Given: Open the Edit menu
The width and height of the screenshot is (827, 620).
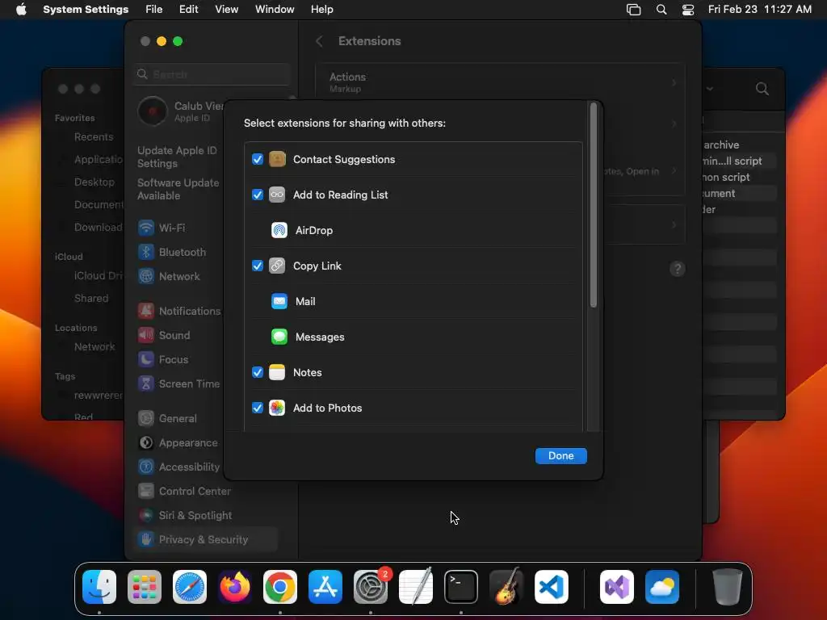Looking at the screenshot, I should [x=189, y=10].
